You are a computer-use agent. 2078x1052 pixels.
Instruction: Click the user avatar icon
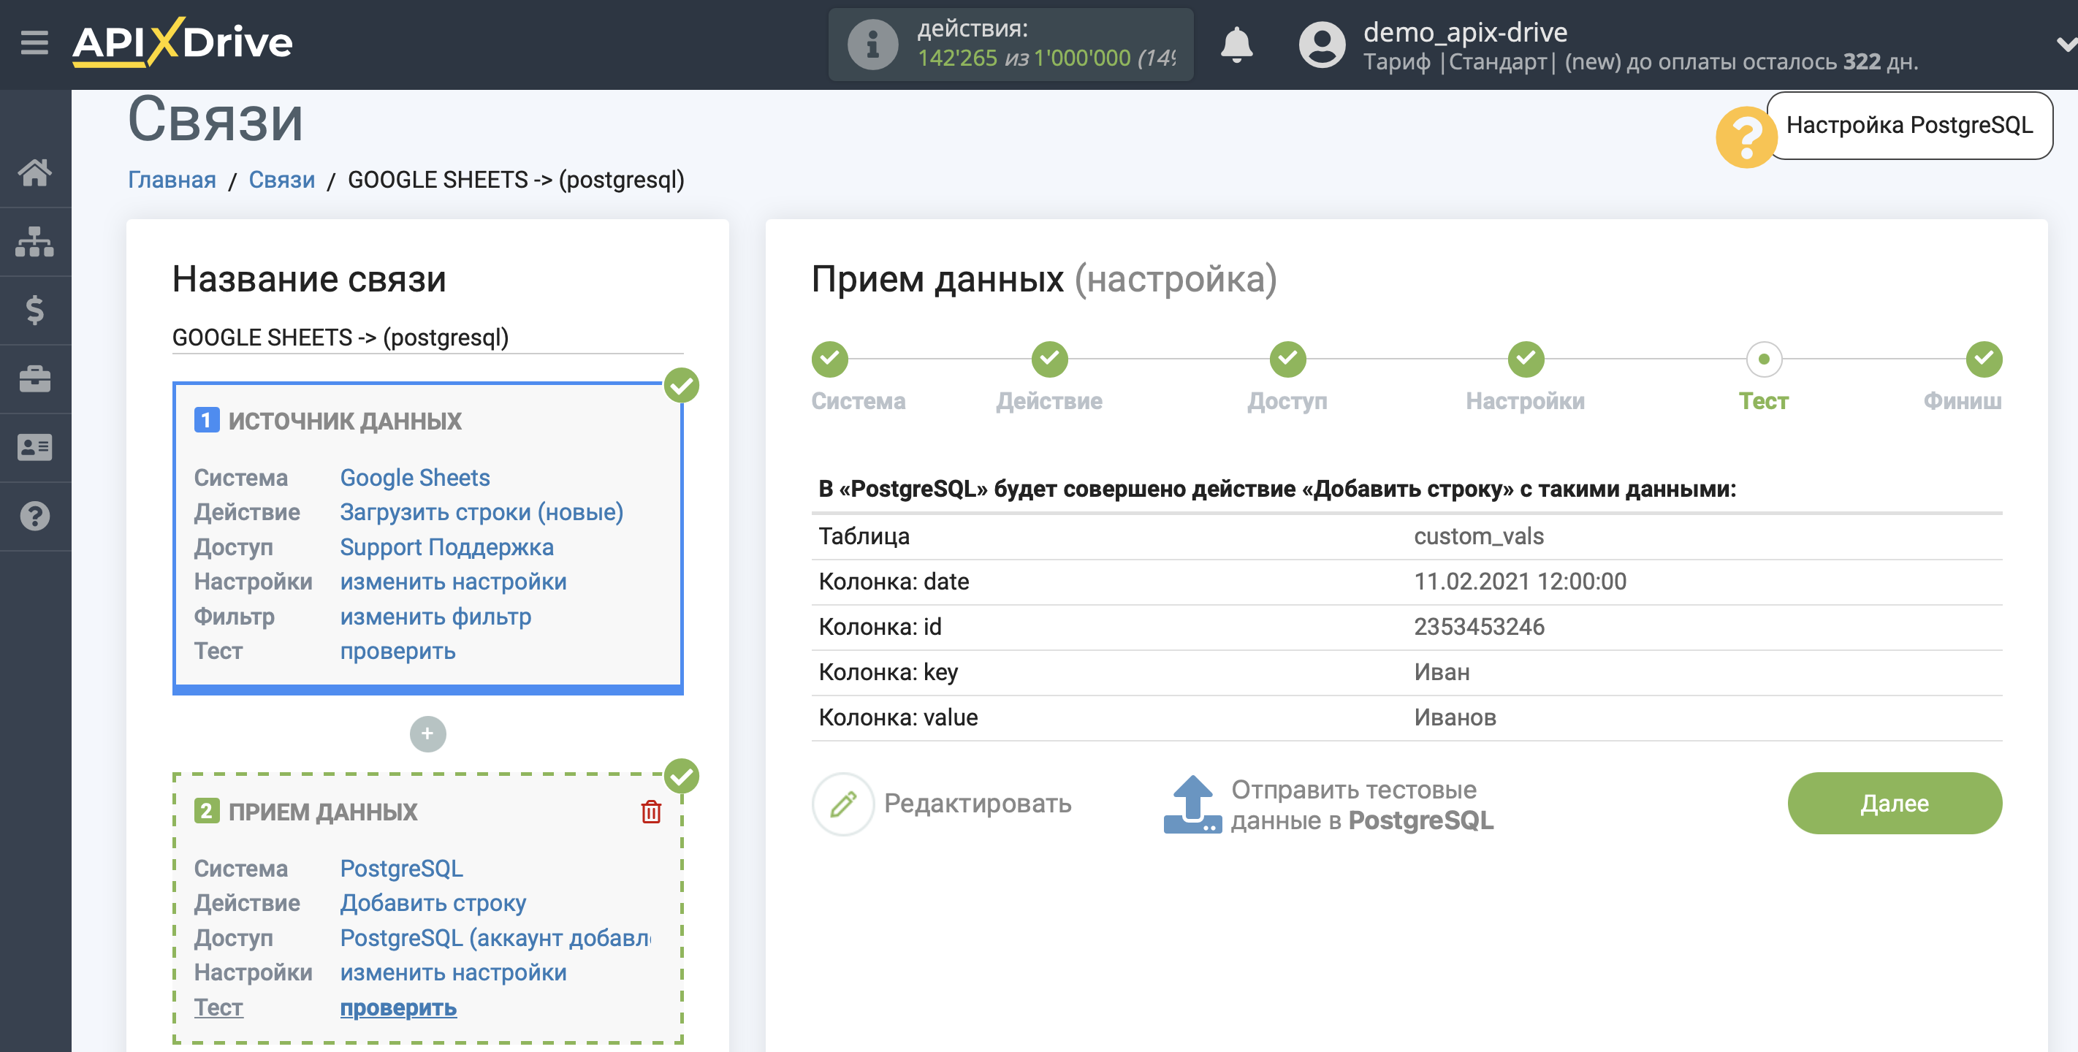(x=1322, y=45)
